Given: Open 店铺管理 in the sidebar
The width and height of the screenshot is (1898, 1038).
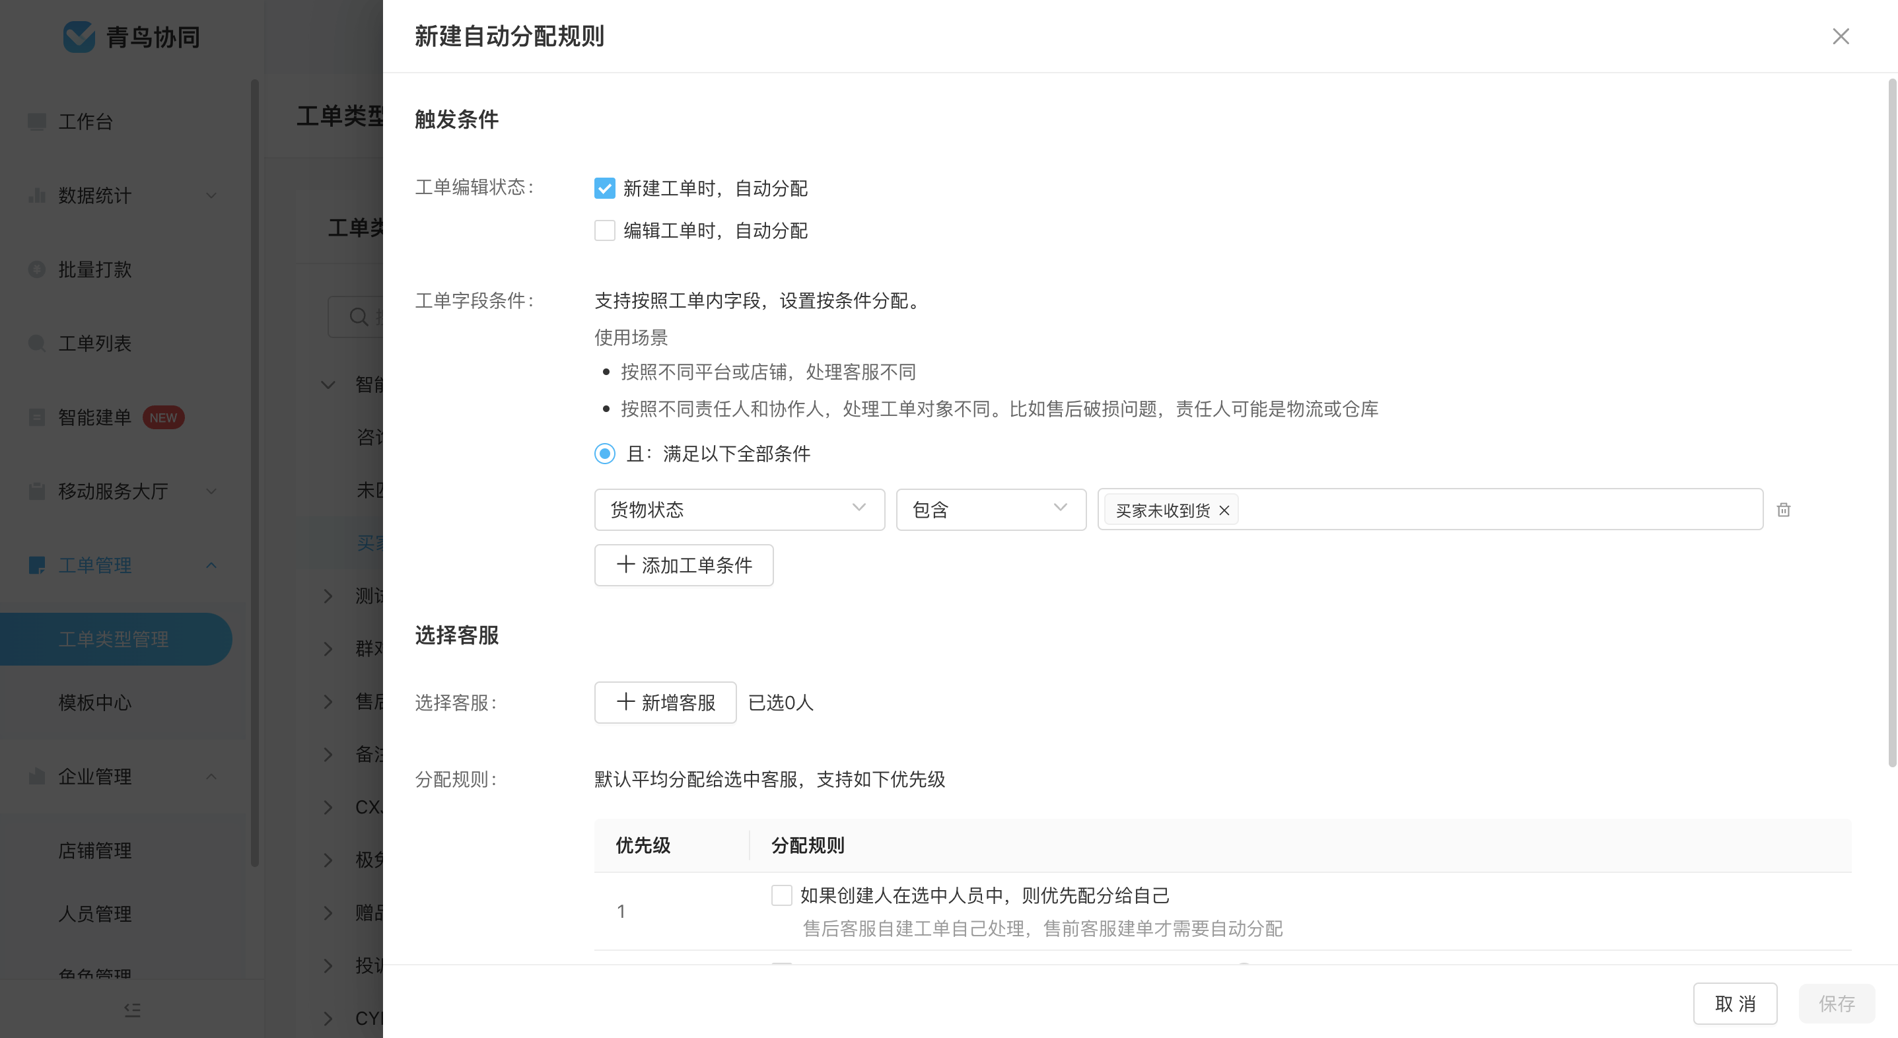Looking at the screenshot, I should pos(94,850).
